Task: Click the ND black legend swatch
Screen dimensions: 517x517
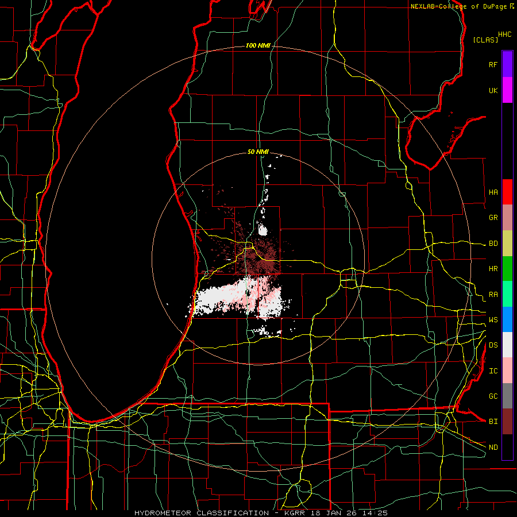Action: click(507, 447)
